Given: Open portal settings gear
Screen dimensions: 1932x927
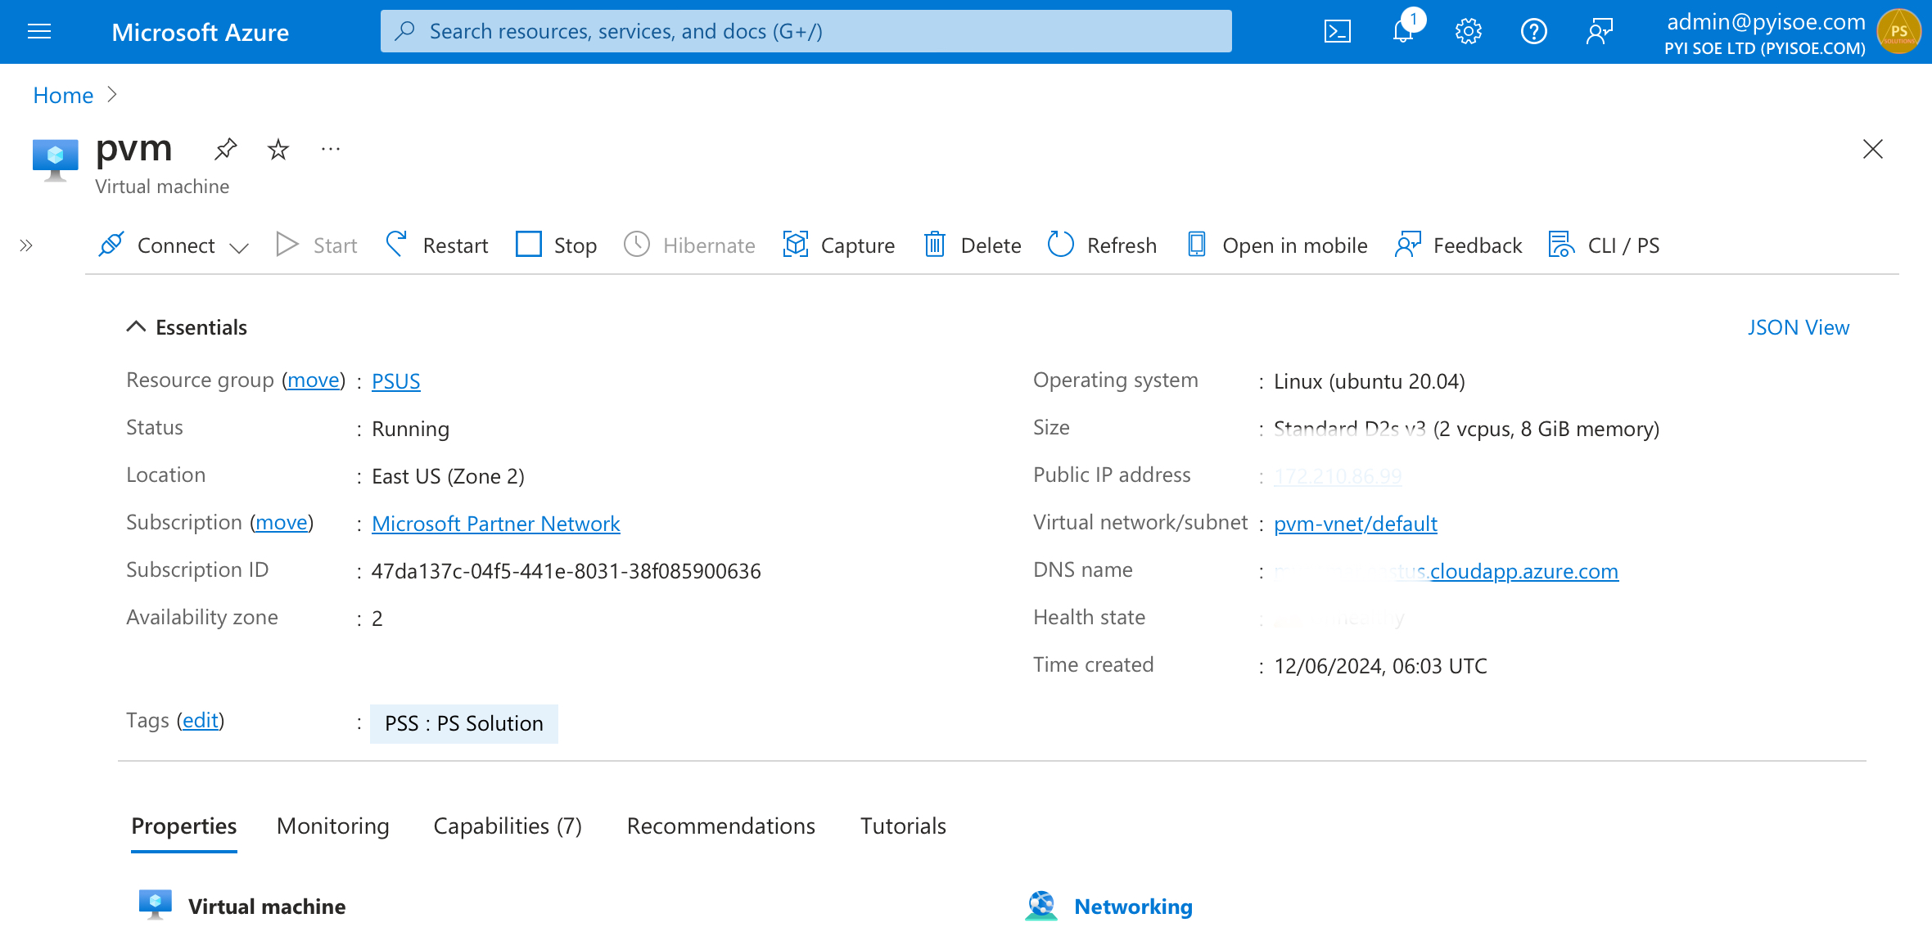Looking at the screenshot, I should coord(1469,32).
